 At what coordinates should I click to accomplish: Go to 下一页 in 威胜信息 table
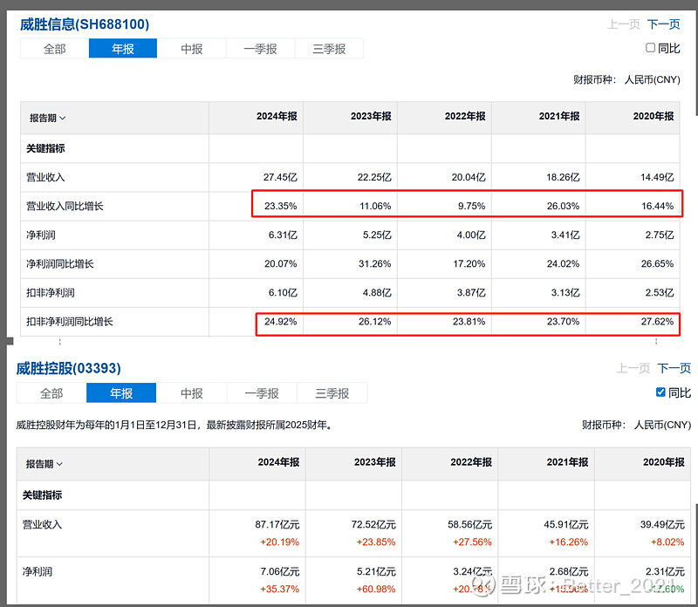663,24
